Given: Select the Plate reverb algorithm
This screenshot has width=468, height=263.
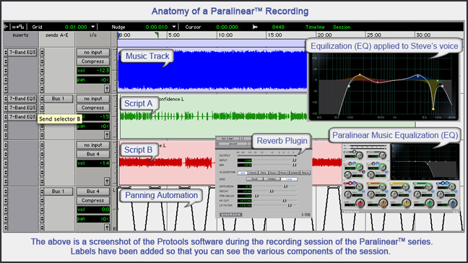Looking at the screenshot, I should [263, 173].
